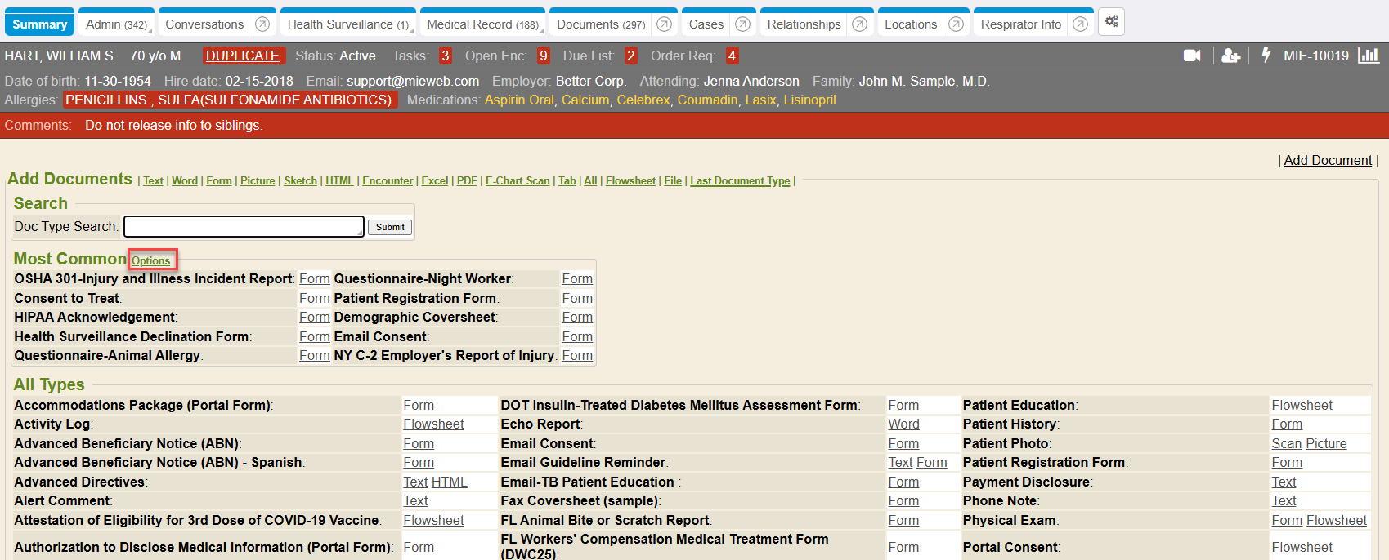Click the add user icon

[x=1230, y=56]
